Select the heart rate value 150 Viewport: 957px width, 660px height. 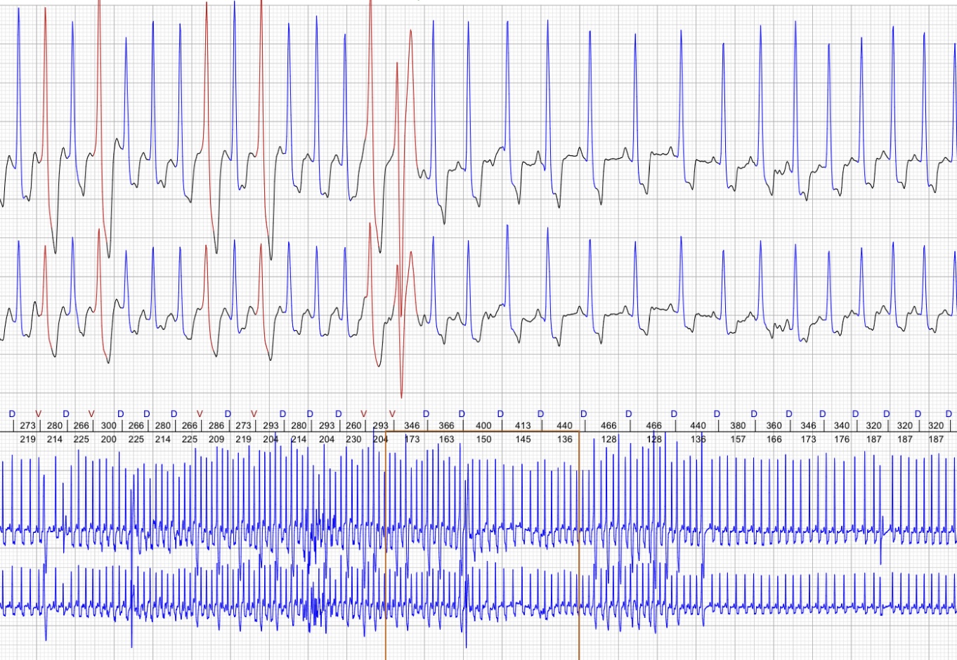click(x=483, y=440)
